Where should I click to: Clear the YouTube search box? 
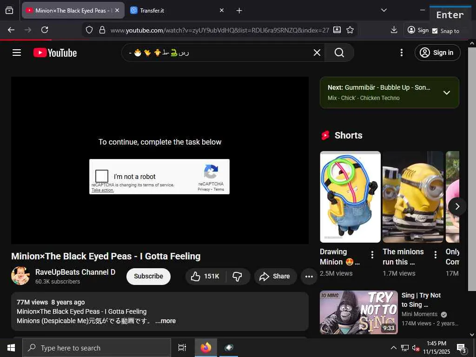click(317, 53)
